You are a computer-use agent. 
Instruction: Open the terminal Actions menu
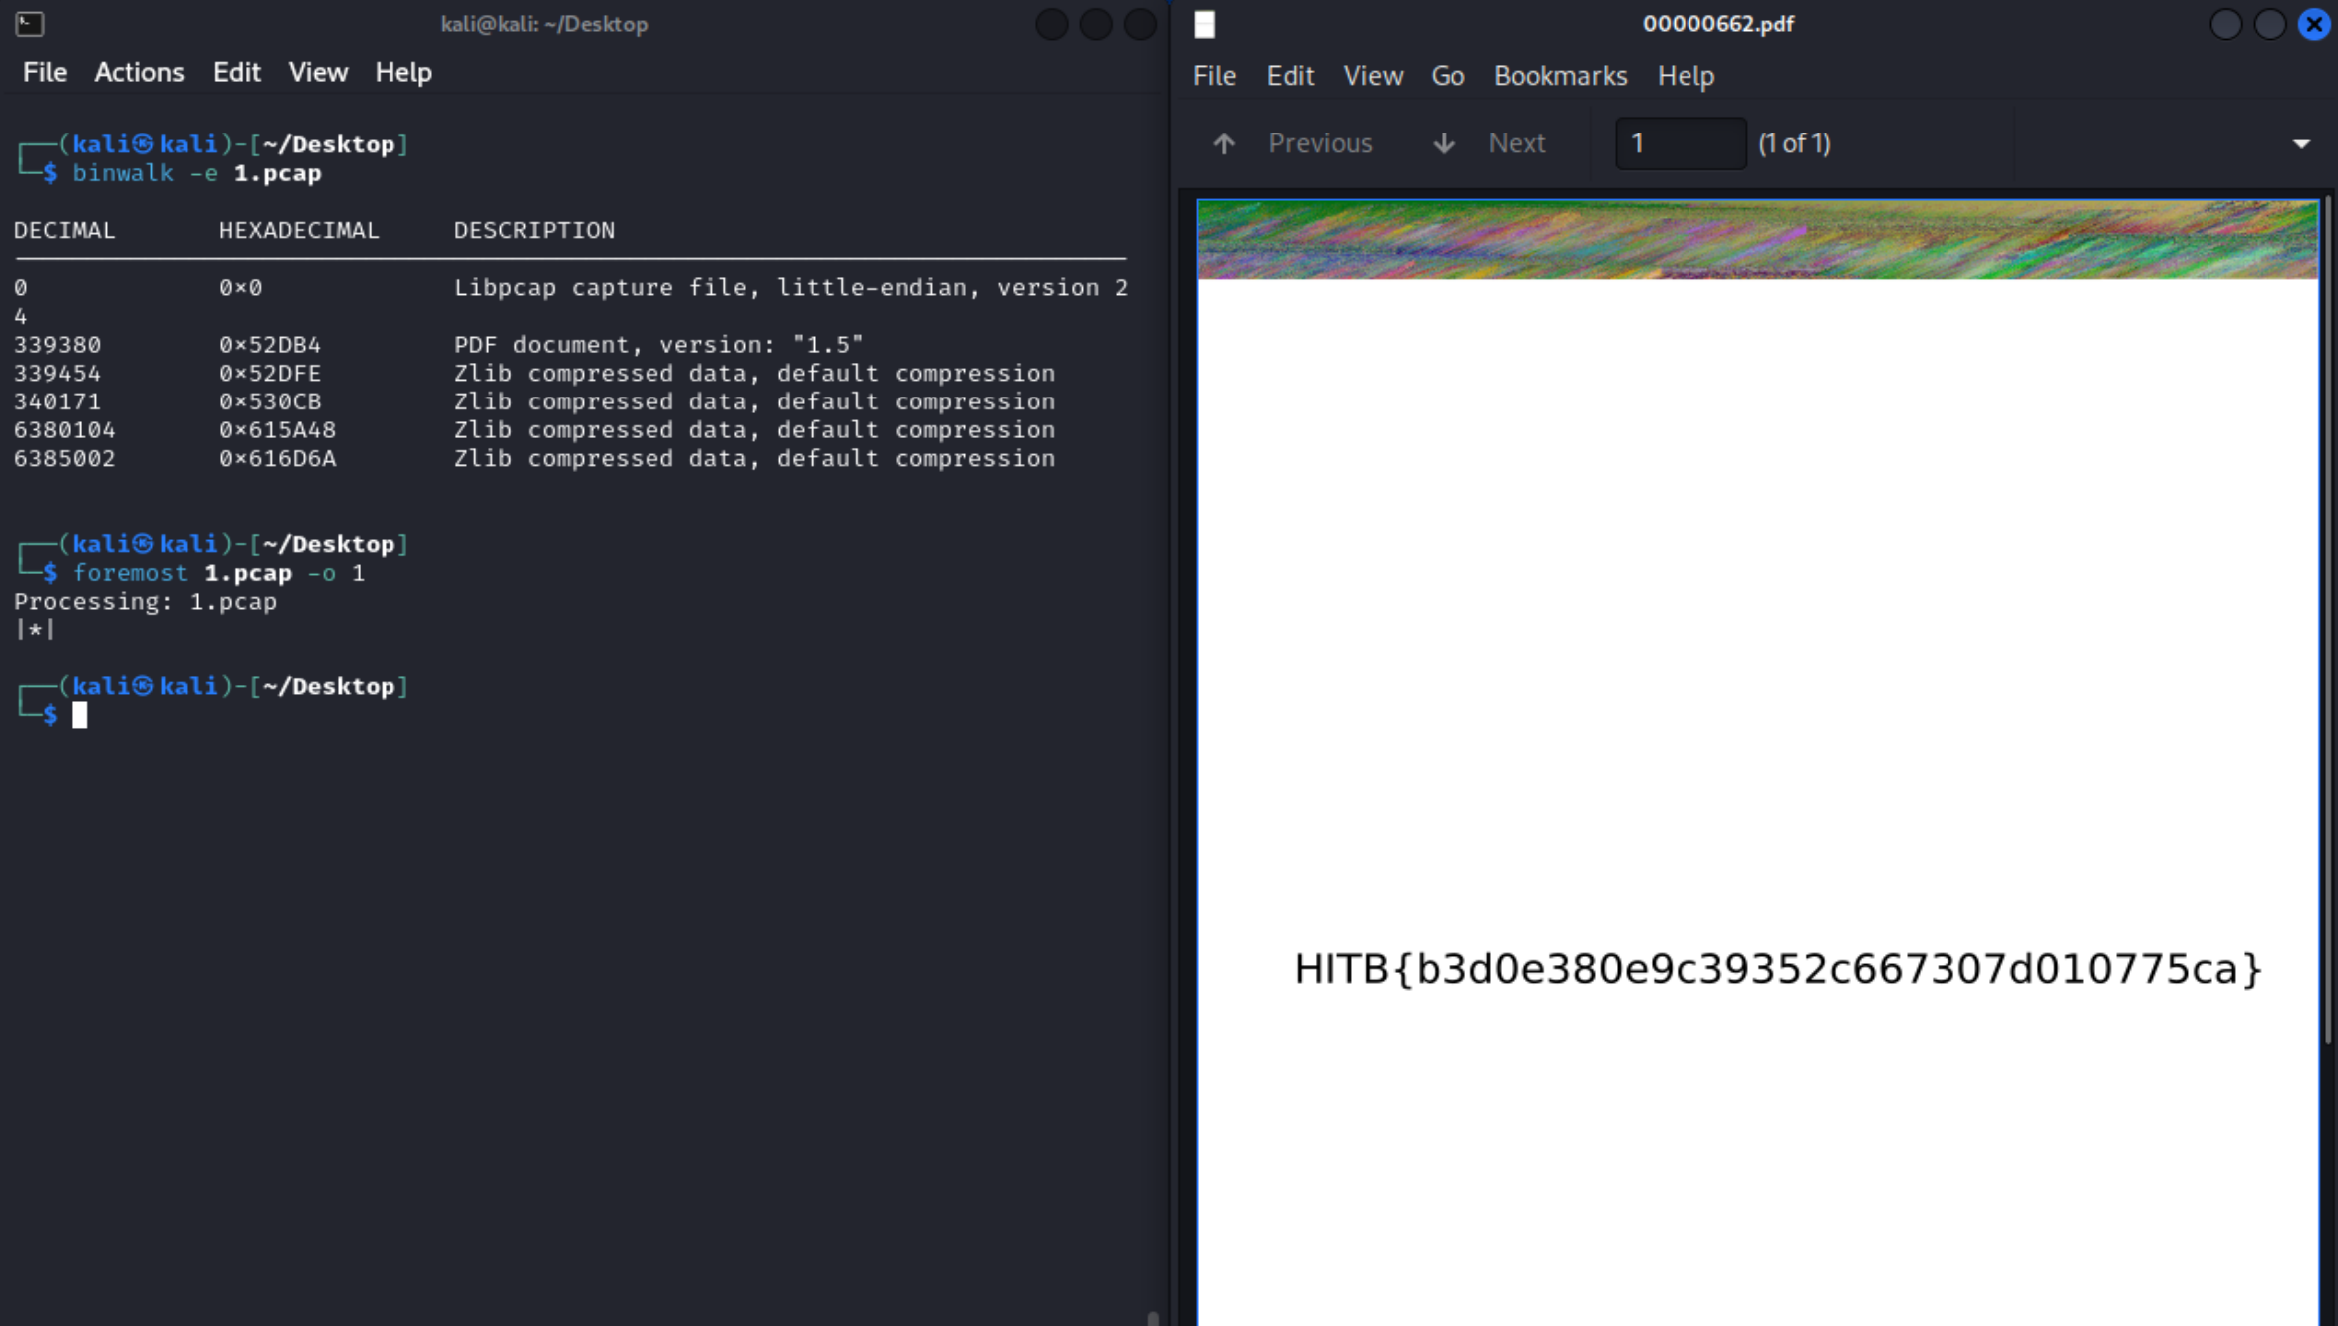coord(138,72)
